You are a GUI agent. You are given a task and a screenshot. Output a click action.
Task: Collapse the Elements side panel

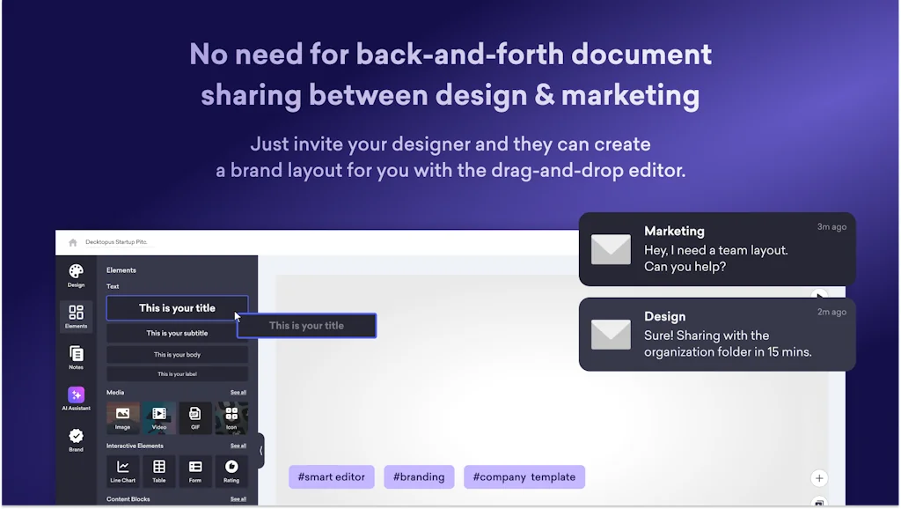click(x=260, y=450)
